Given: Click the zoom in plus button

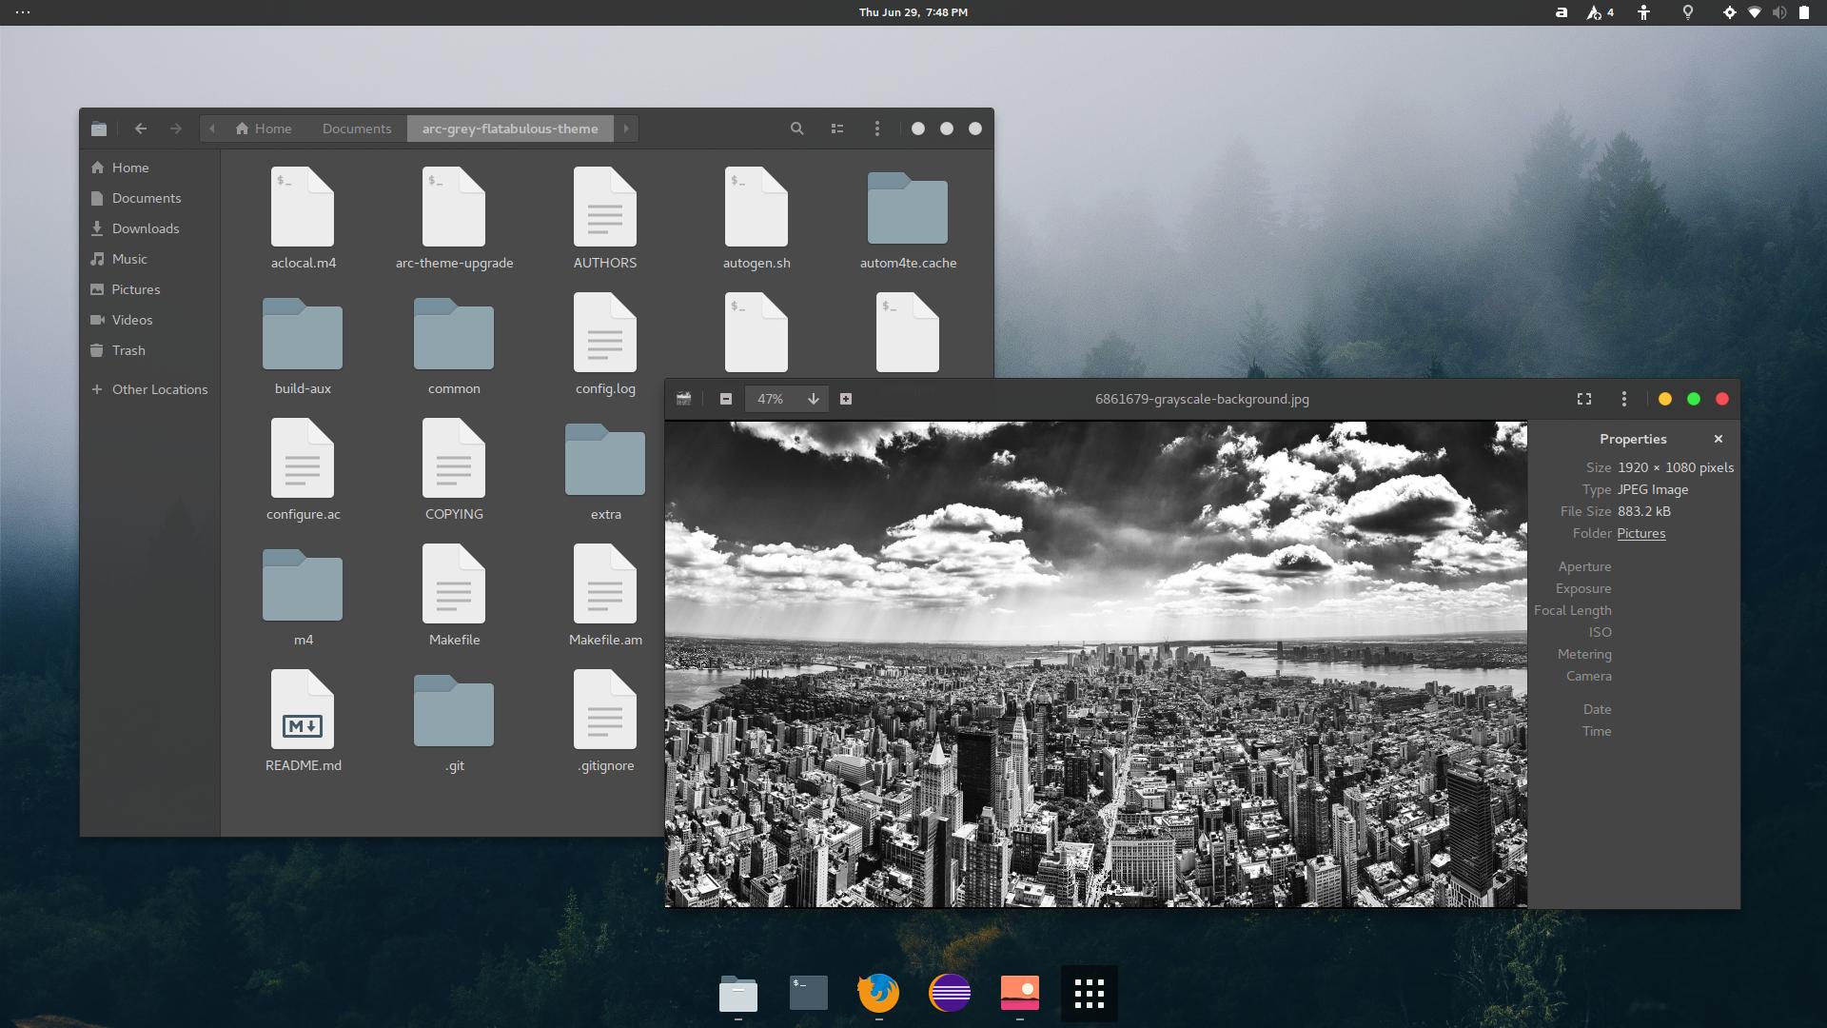Looking at the screenshot, I should pos(846,399).
